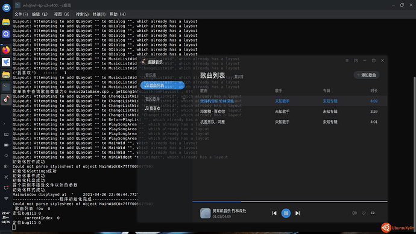Open the music player hamburger menu
The height and width of the screenshot is (234, 416).
pos(347,61)
